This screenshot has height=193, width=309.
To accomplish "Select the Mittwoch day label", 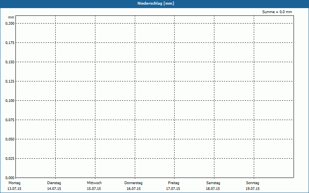I will (x=94, y=183).
